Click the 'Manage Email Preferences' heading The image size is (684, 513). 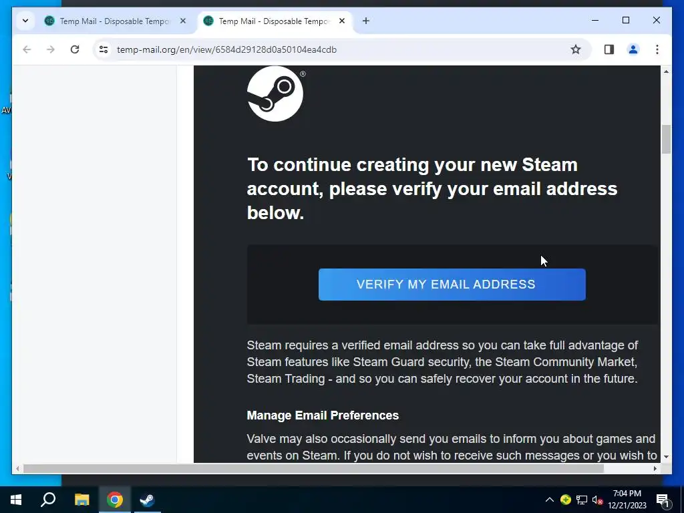click(x=323, y=415)
